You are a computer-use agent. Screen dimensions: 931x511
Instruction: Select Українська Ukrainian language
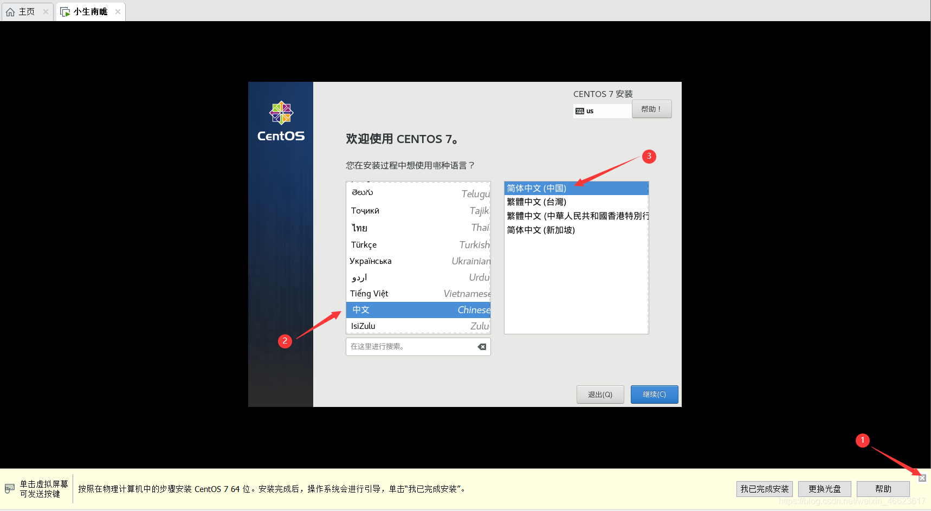(x=418, y=261)
